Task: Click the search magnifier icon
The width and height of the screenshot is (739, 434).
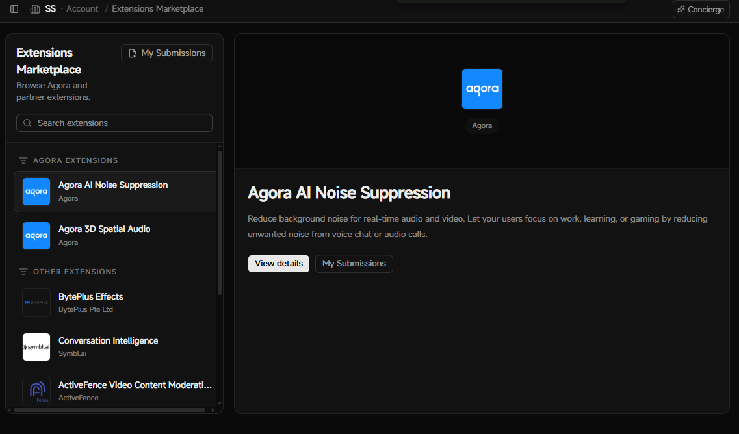Action: coord(27,123)
